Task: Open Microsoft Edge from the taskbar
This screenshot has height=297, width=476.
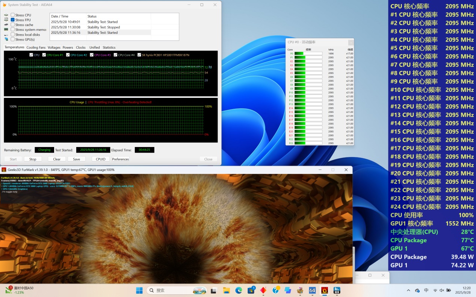Action: coord(239,290)
